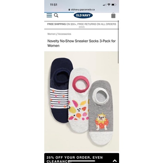Open the hamburger navigation menu
Screen dimensions: 163x163
(49, 15)
